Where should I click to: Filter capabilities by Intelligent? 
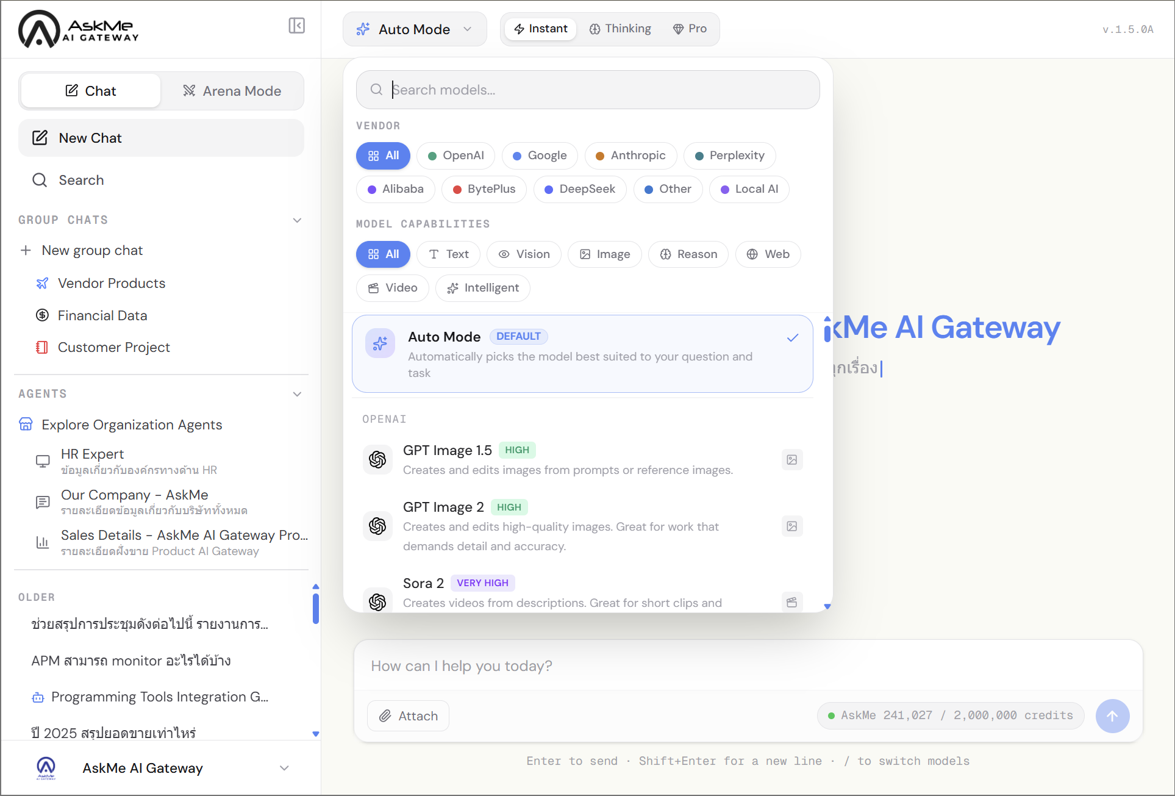coord(483,288)
